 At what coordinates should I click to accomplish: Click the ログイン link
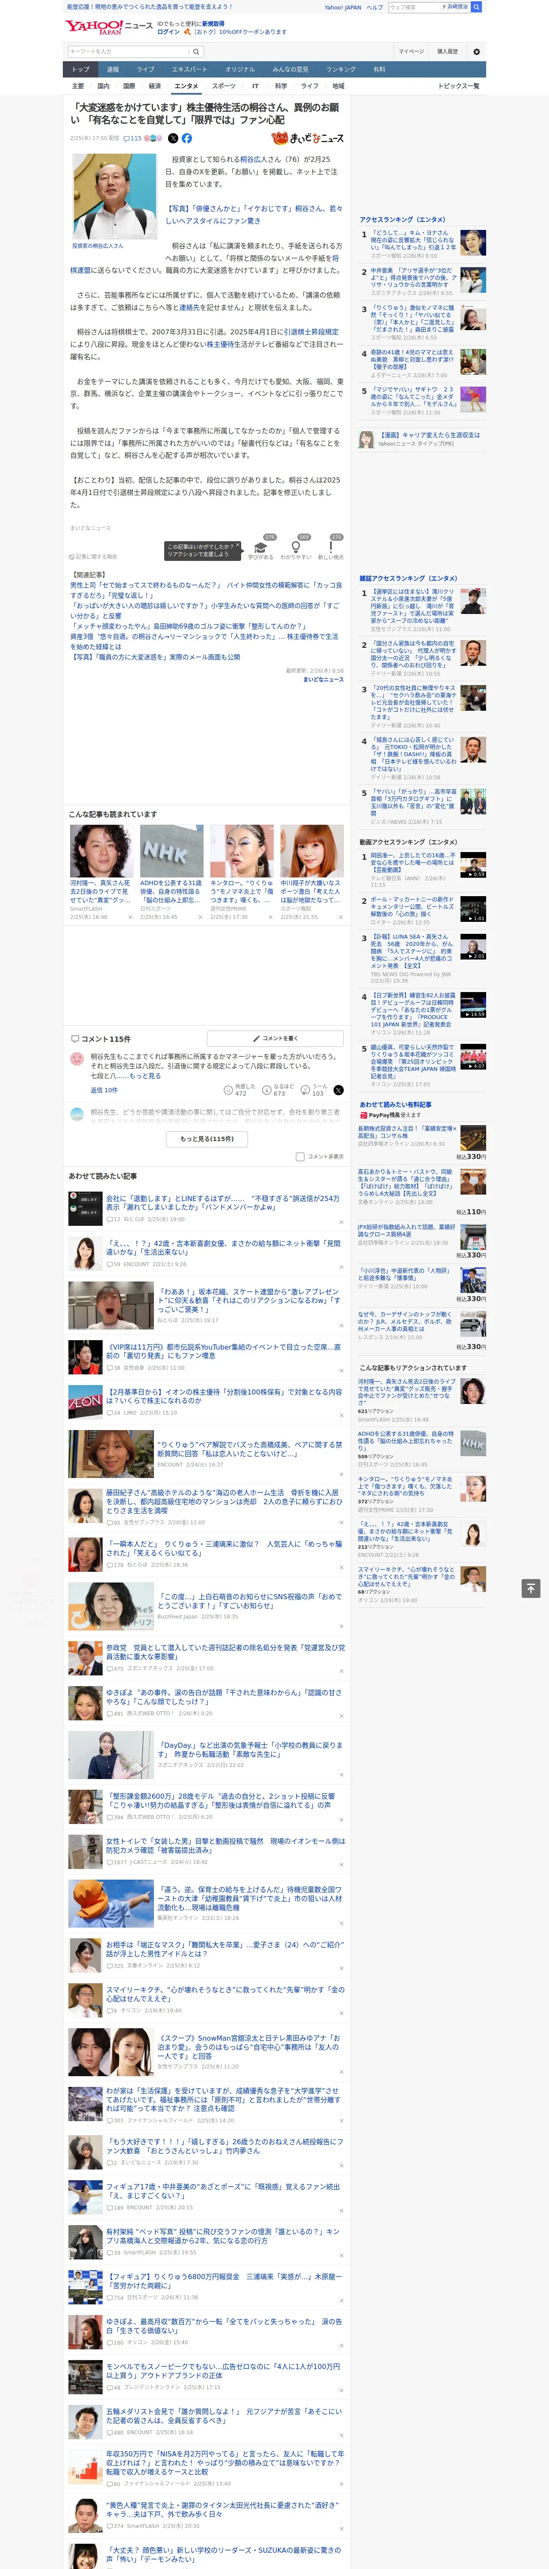168,32
